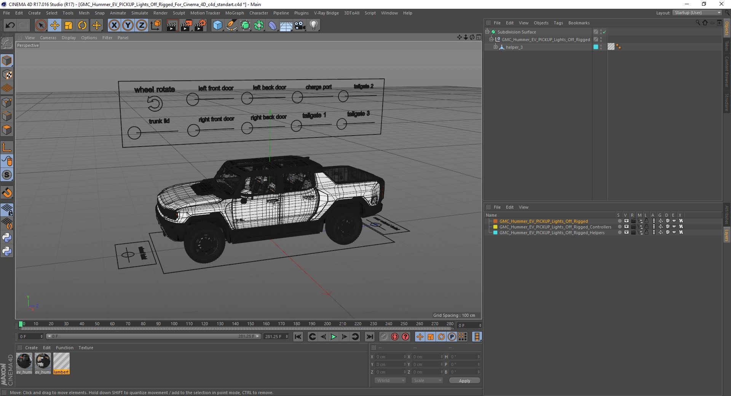731x396 pixels.
Task: Switch to Texture mode in left sidebar
Action: pos(7,74)
